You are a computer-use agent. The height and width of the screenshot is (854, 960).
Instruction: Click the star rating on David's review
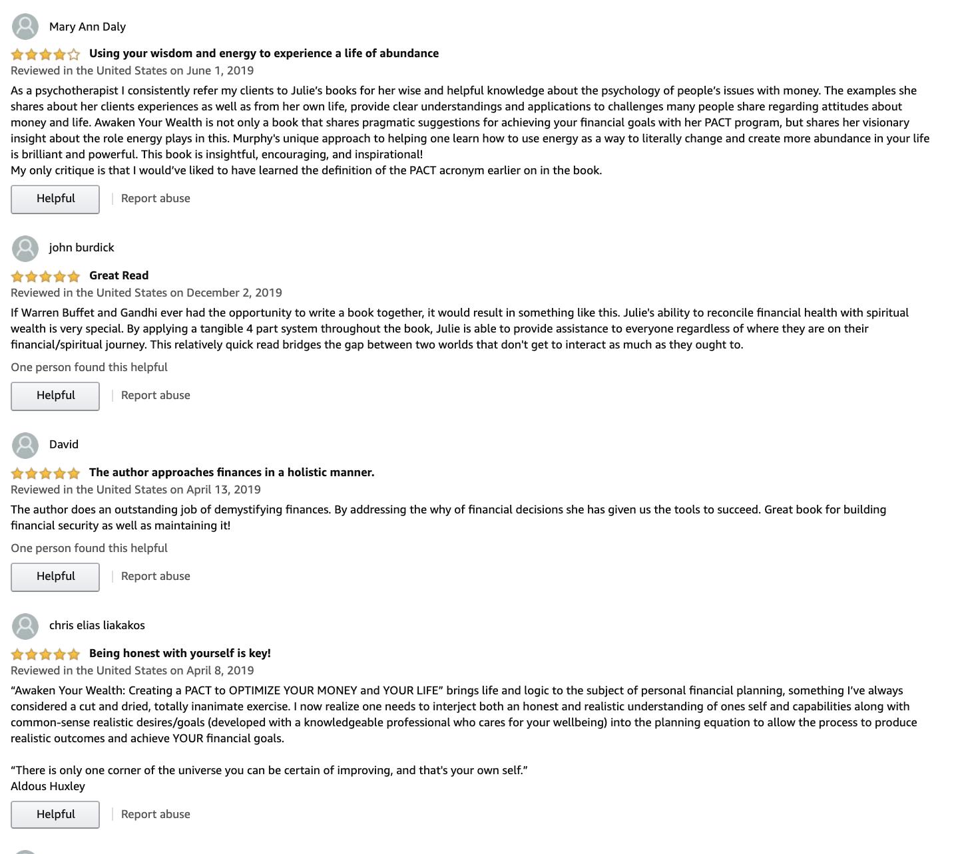click(45, 473)
